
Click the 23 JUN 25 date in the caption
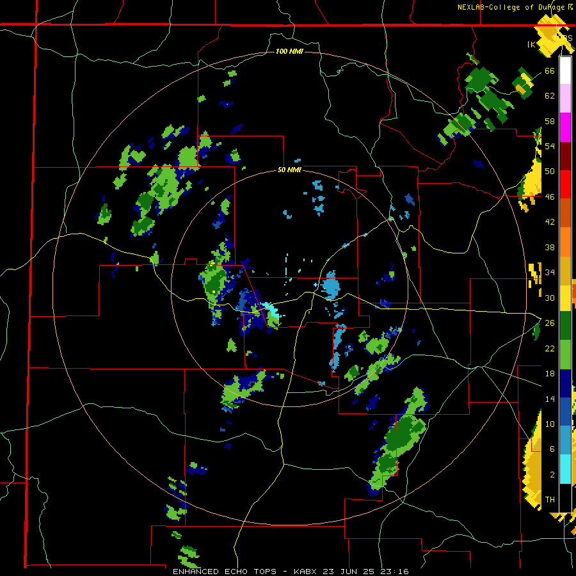[x=349, y=572]
